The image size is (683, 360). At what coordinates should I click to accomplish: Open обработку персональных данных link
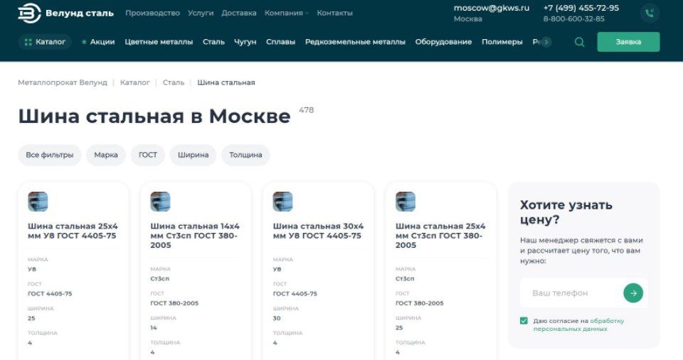[579, 324]
